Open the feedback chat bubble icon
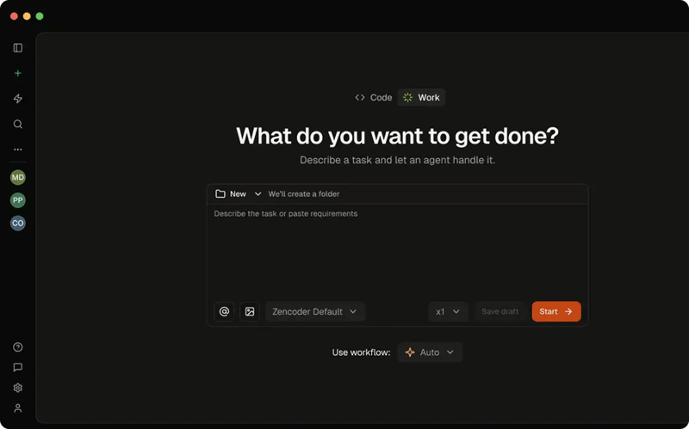Screen dimensions: 689x429 coord(17,367)
